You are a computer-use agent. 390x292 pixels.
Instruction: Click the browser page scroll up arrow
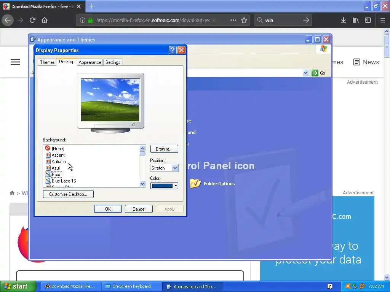[387, 31]
